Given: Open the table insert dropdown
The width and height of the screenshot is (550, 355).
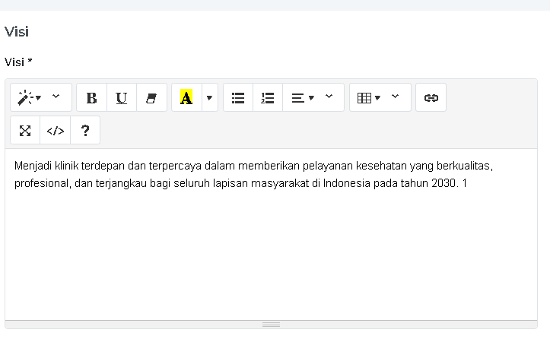Looking at the screenshot, I should point(379,97).
